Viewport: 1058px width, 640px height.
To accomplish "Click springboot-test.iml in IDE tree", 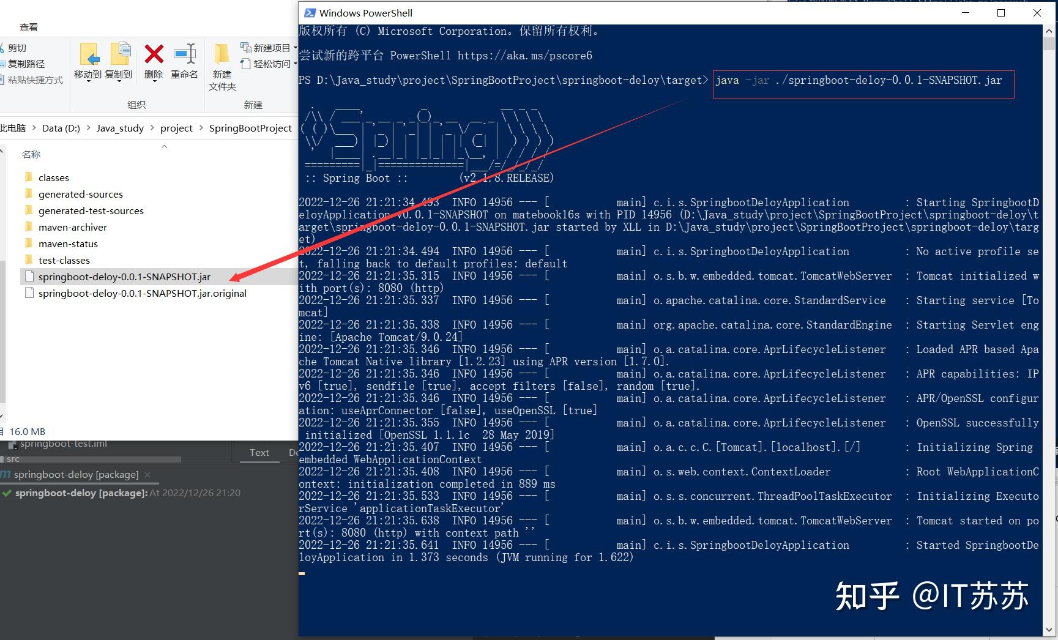I will click(63, 444).
